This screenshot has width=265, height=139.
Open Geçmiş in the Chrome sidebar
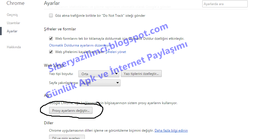[x=12, y=15]
